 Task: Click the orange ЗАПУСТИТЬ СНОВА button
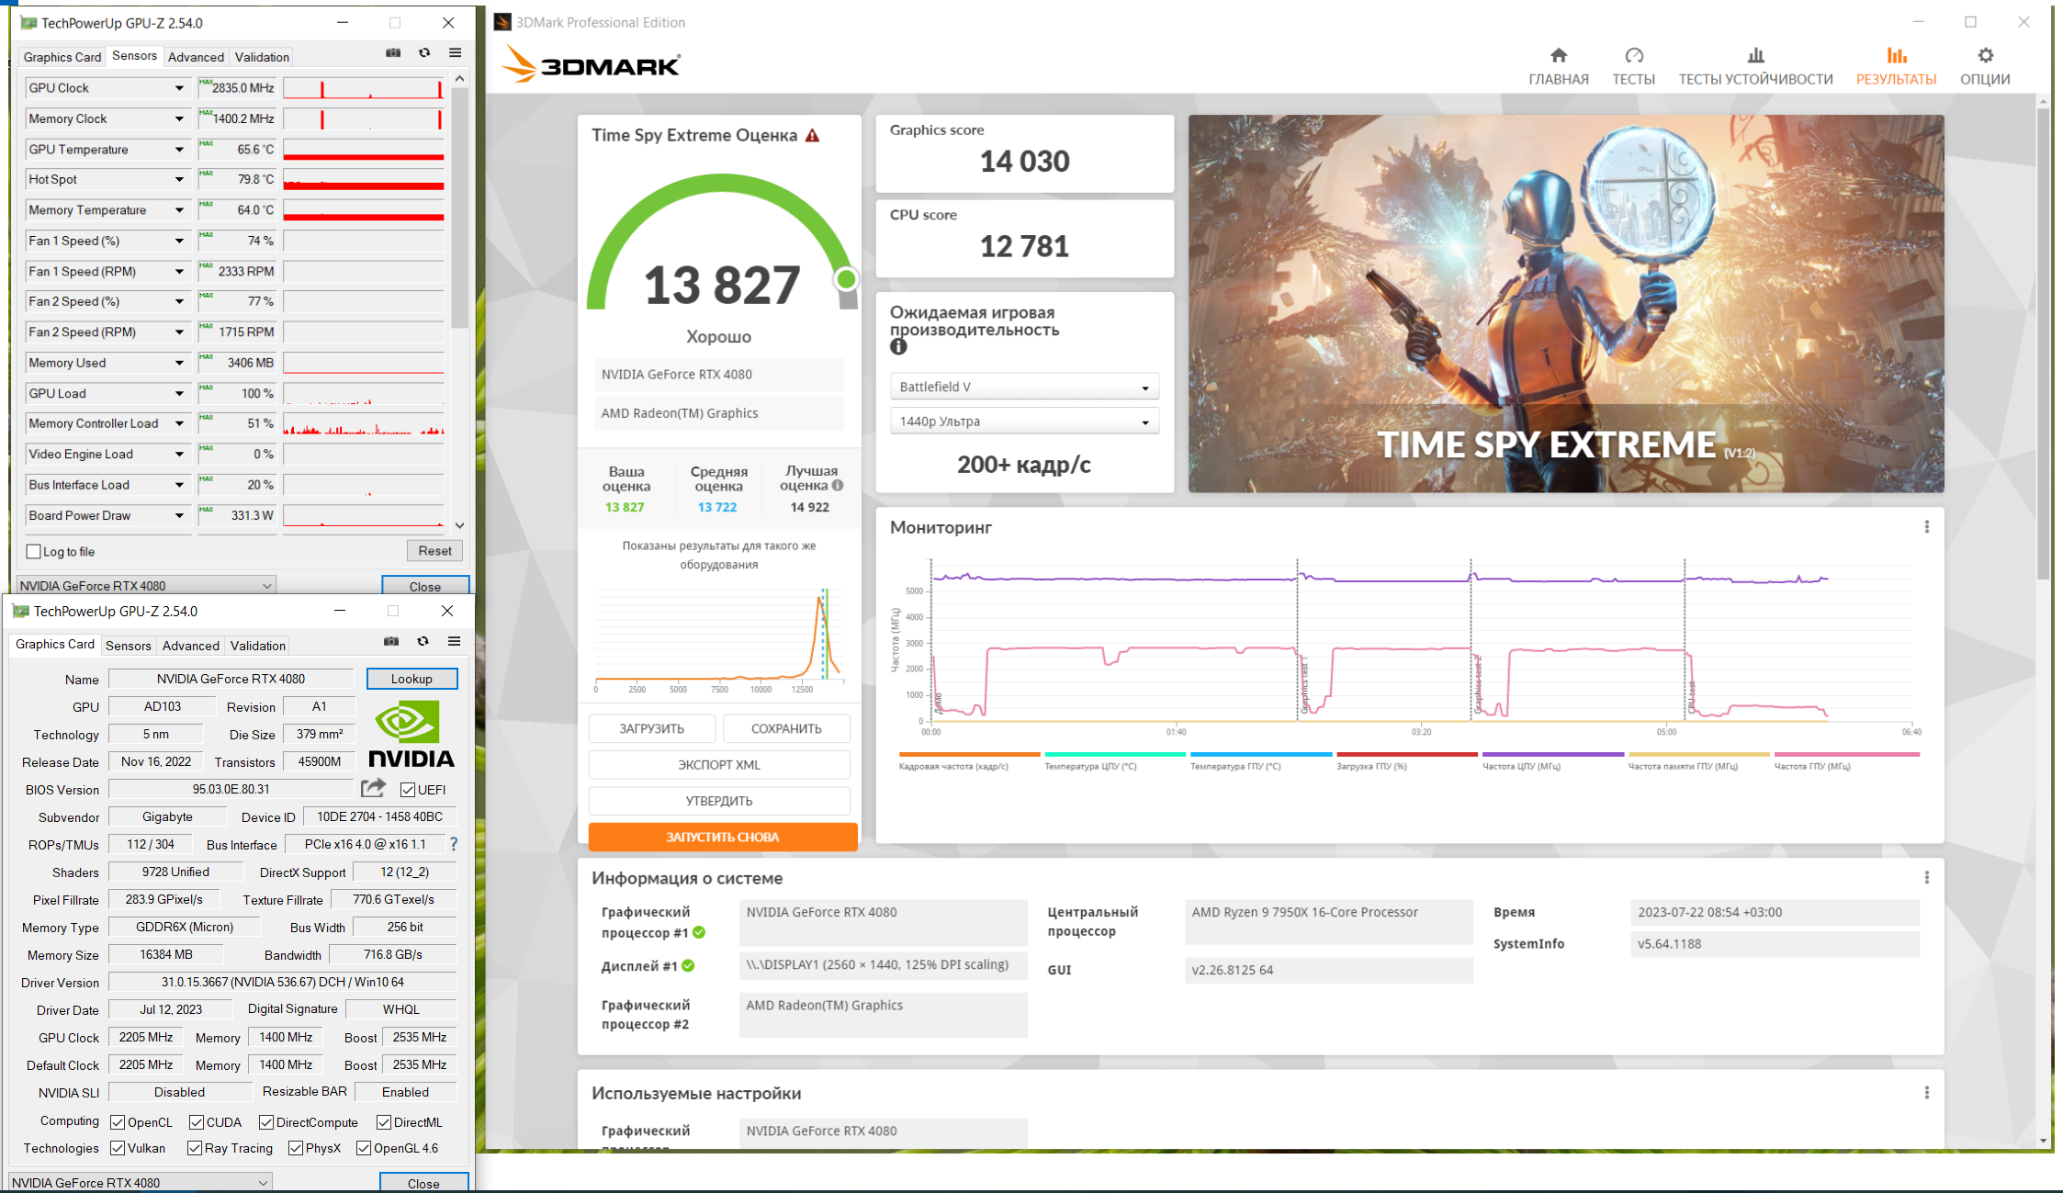pos(723,837)
